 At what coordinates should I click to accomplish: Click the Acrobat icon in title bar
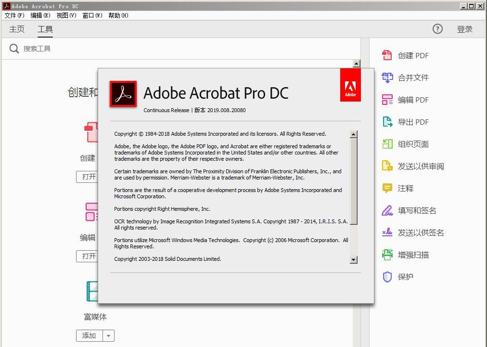[7, 6]
